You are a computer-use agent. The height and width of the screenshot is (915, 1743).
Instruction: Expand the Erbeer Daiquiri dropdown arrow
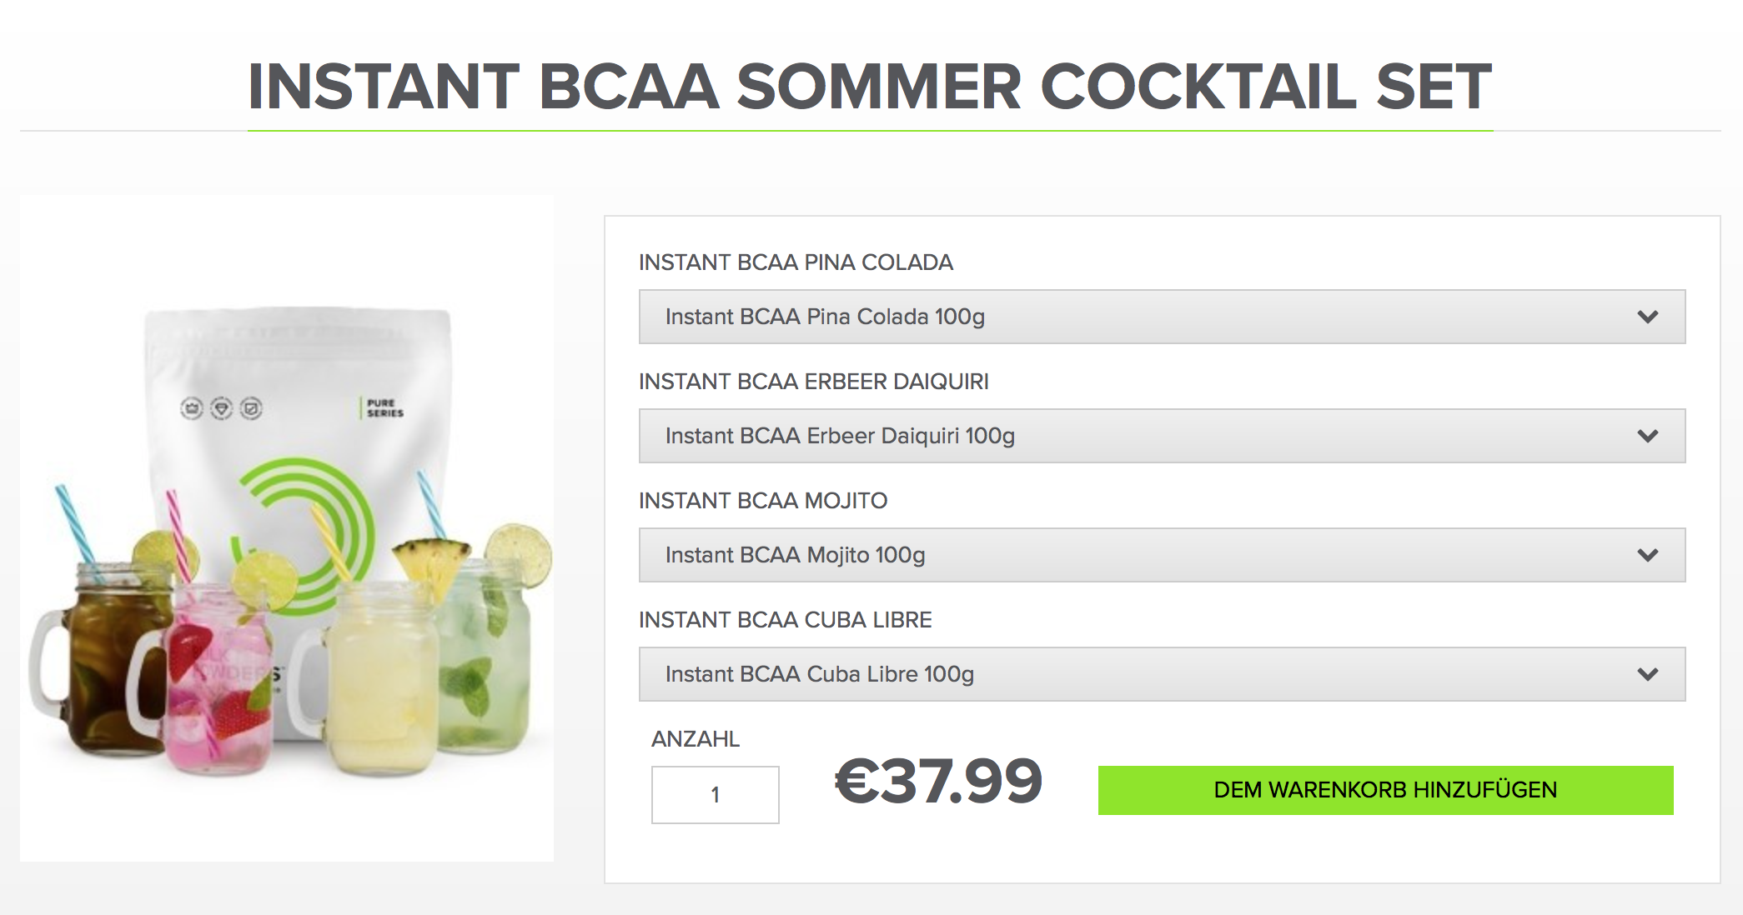click(1647, 436)
